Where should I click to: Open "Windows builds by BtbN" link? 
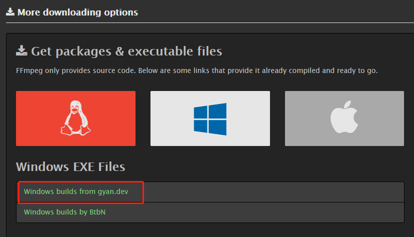click(x=64, y=212)
